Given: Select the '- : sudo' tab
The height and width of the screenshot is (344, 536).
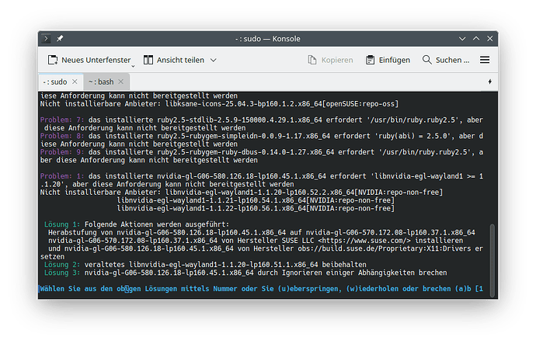Looking at the screenshot, I should 54,82.
